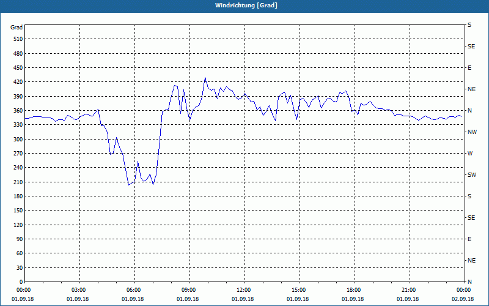This screenshot has width=489, height=306.
Task: Select the 270 axis value
Action: (x=18, y=154)
